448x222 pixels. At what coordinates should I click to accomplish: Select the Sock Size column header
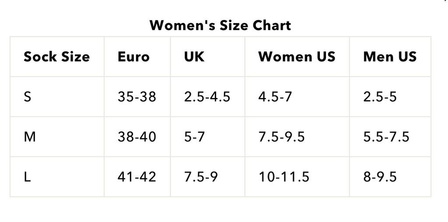tap(56, 57)
